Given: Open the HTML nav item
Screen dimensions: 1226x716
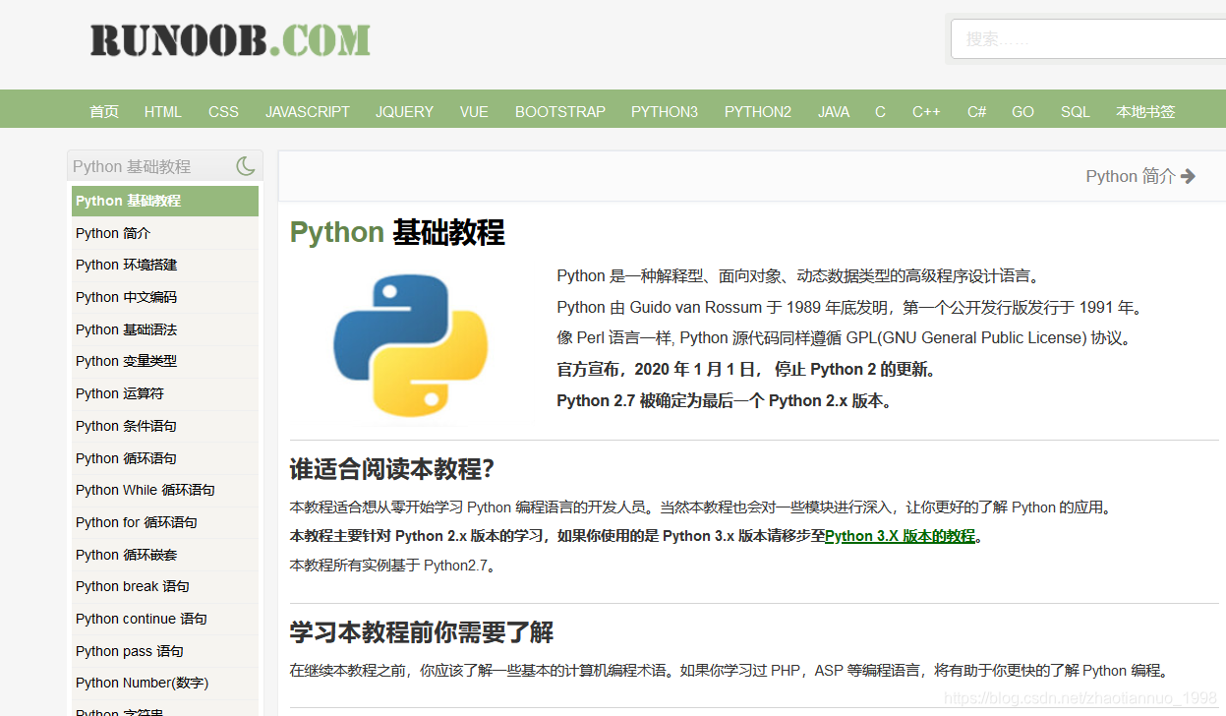Looking at the screenshot, I should pyautogui.click(x=163, y=111).
